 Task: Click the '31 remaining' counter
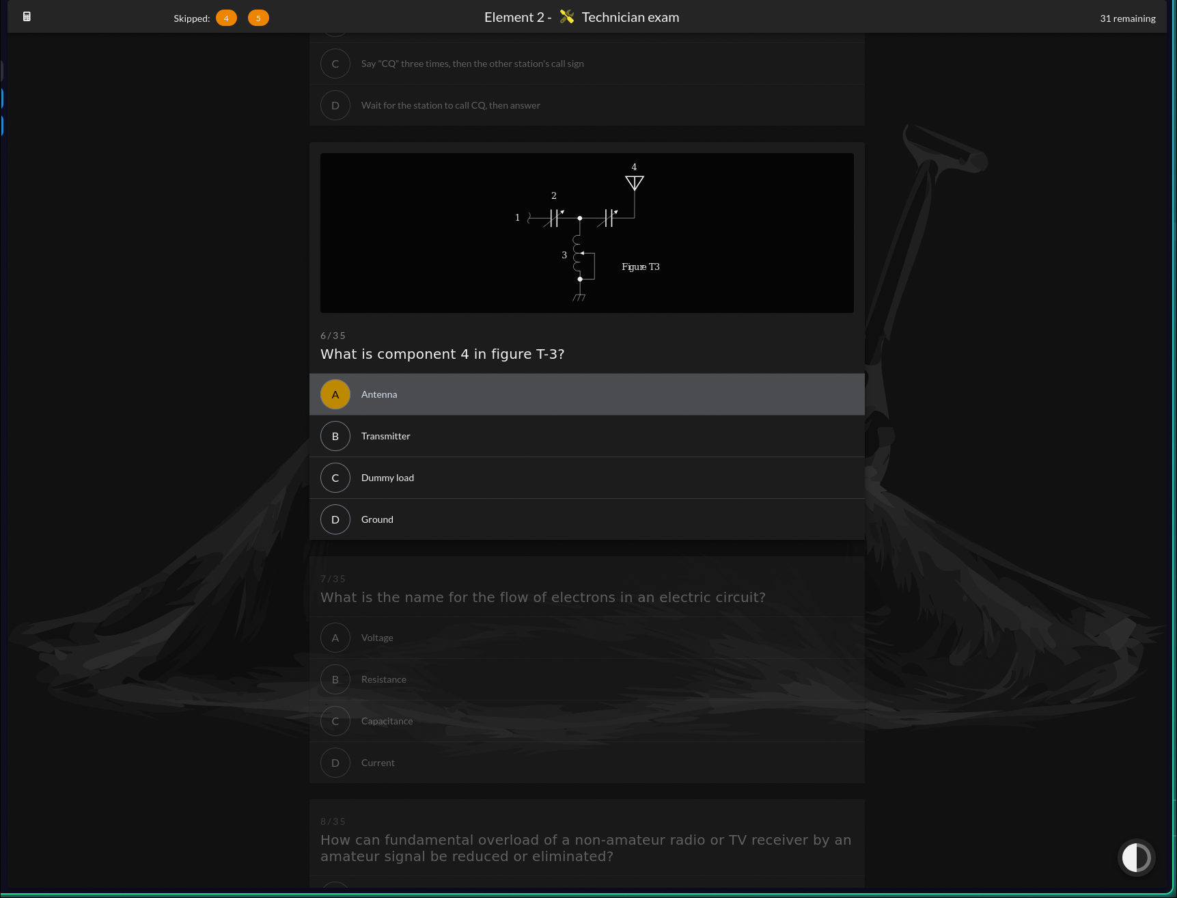click(1127, 18)
